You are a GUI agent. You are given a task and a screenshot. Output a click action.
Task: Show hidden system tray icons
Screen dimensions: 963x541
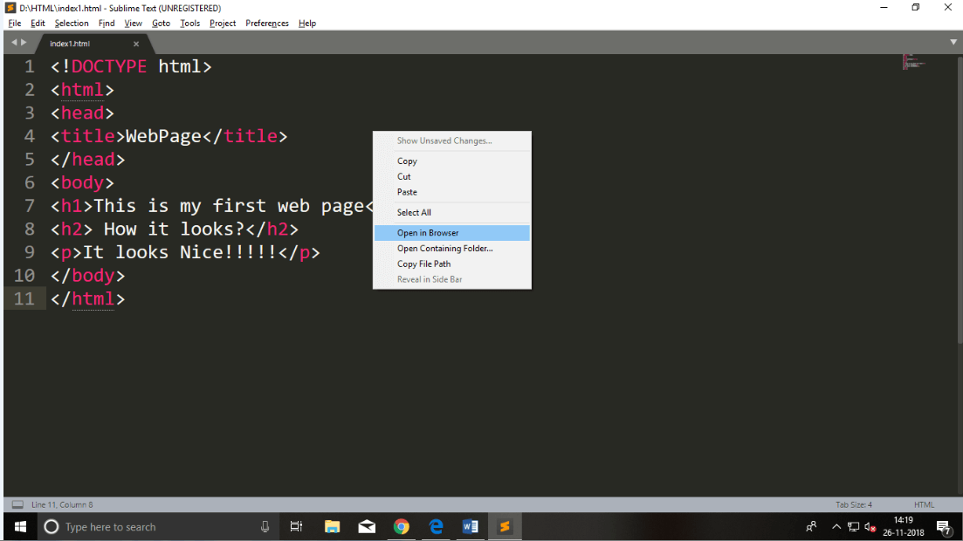pyautogui.click(x=836, y=526)
